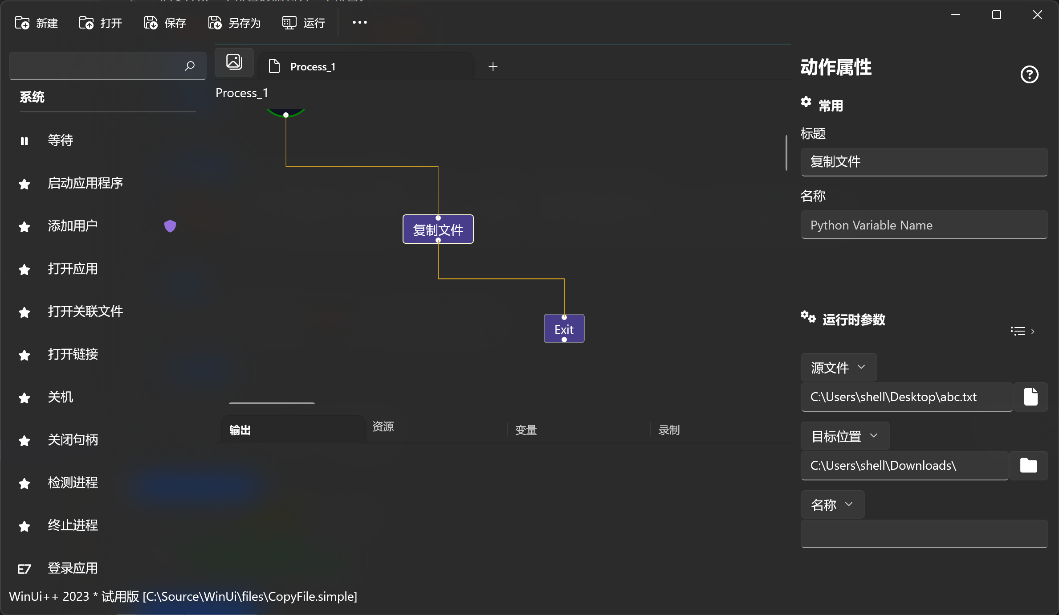Viewport: 1059px width, 615px height.
Task: Expand the 目标位置 dropdown
Action: click(x=844, y=436)
